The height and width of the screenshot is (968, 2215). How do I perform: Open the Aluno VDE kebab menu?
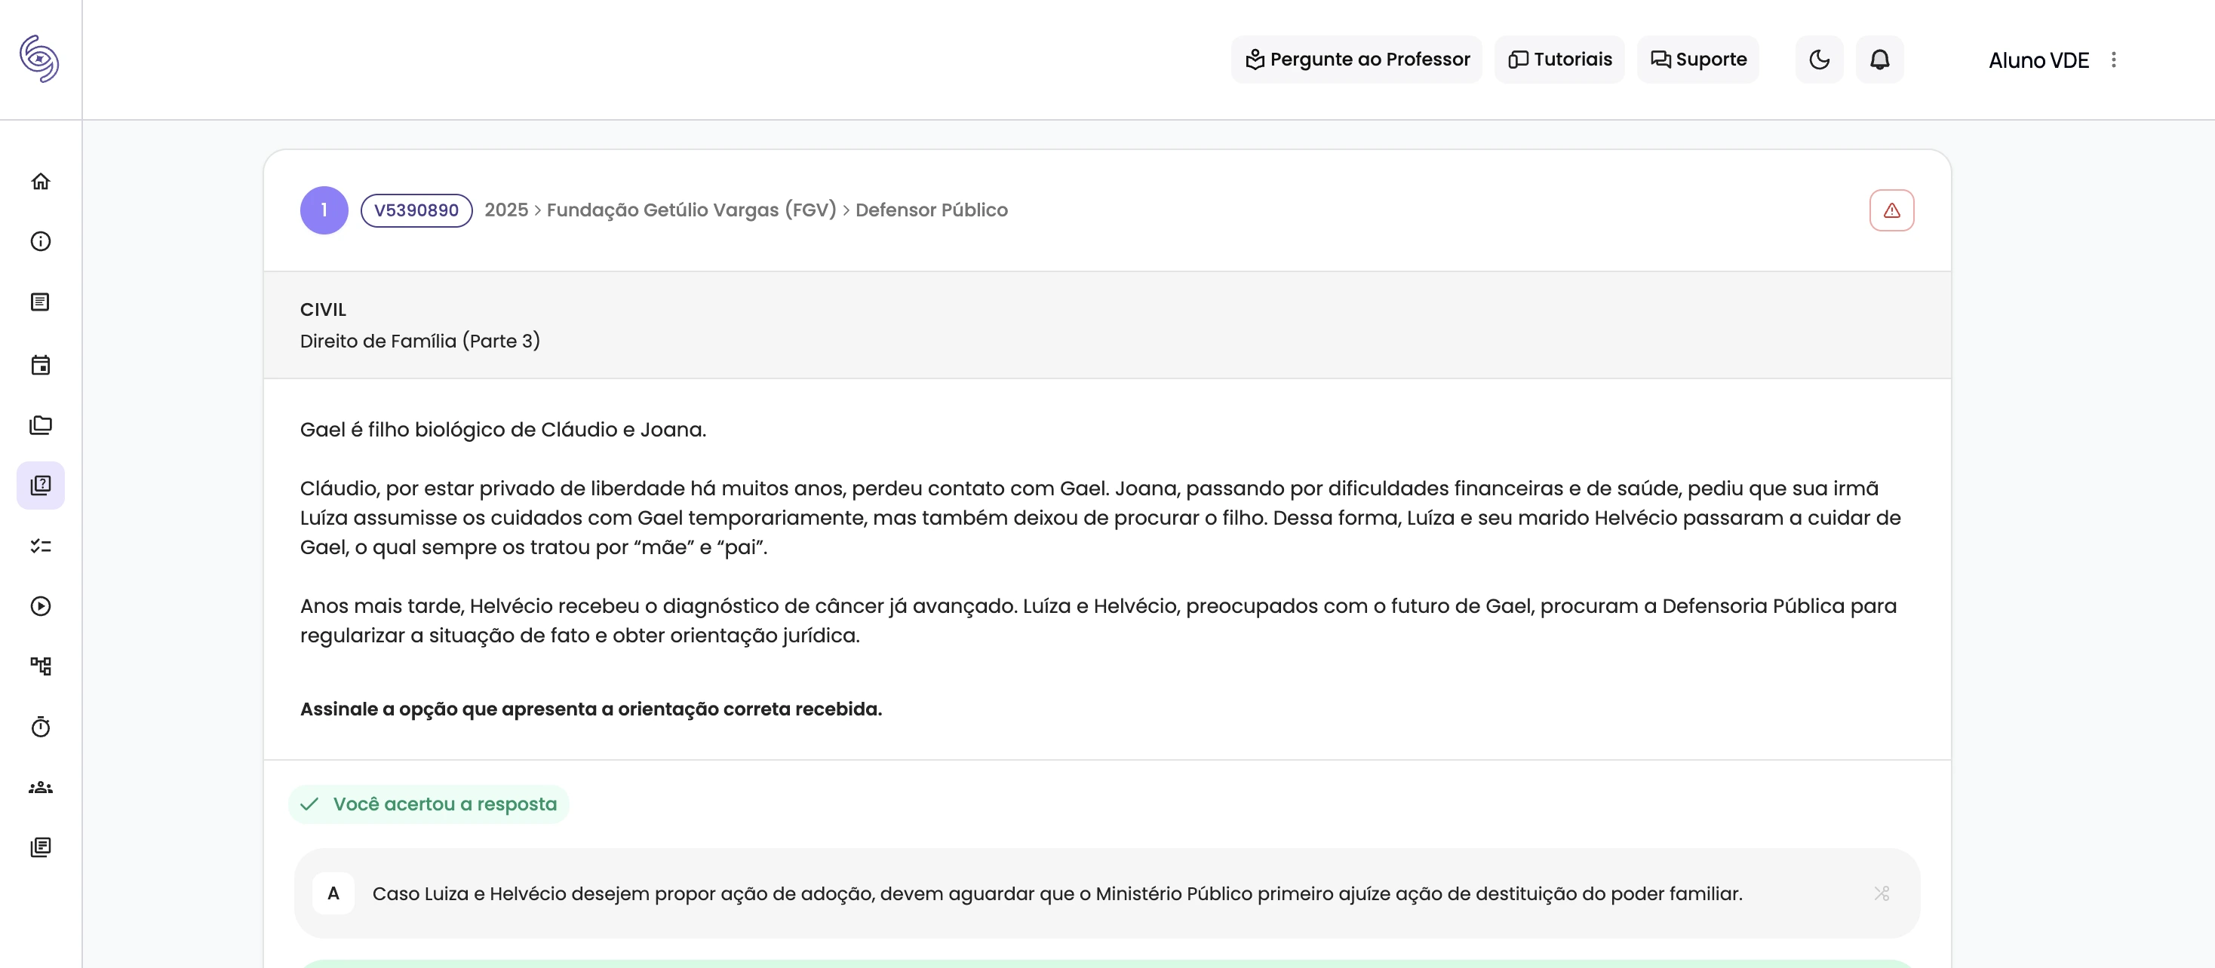point(2115,60)
